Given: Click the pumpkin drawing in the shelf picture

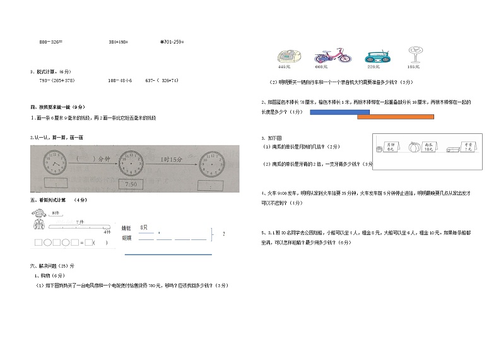Looking at the screenshot, I should pos(415,147).
